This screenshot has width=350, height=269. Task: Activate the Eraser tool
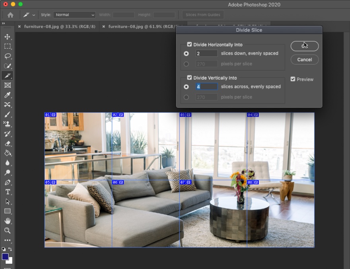(x=8, y=144)
